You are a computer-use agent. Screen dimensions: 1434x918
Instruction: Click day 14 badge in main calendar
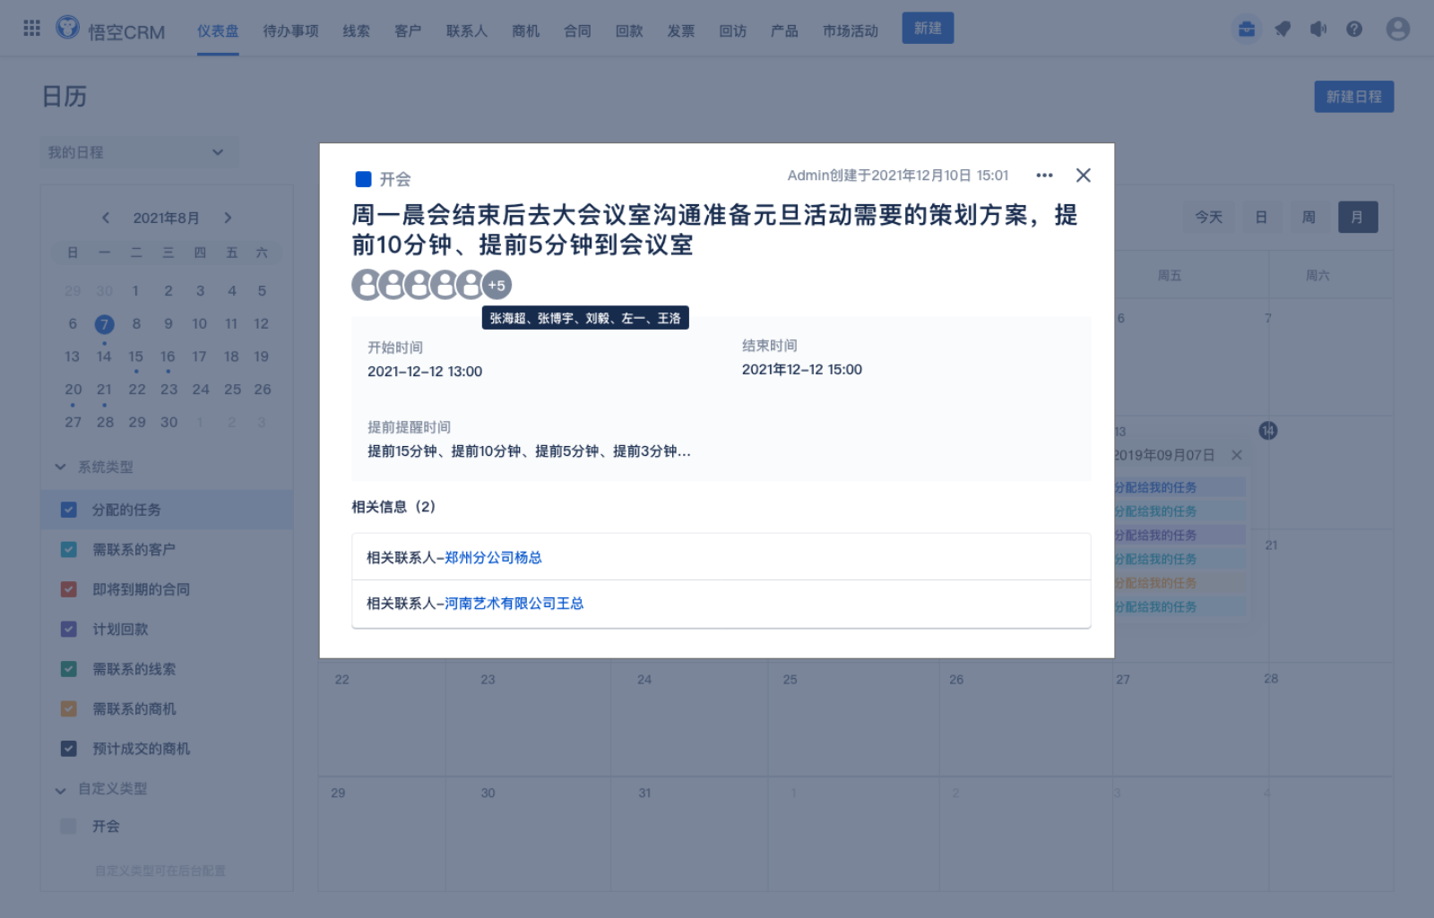(x=1267, y=431)
